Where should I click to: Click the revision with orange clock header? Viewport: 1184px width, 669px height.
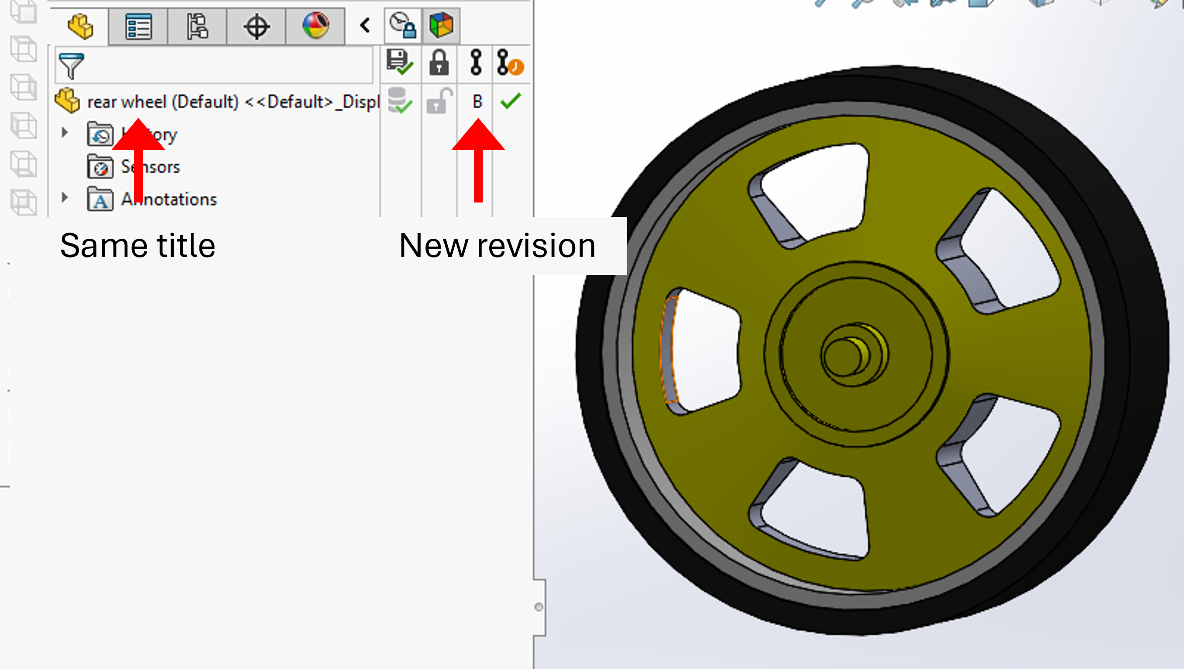pyautogui.click(x=510, y=62)
